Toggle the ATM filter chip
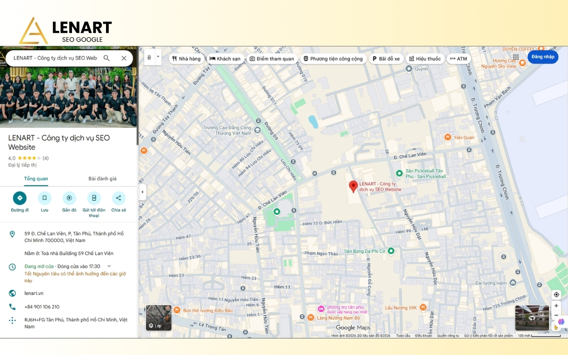The height and width of the screenshot is (355, 568). (x=459, y=58)
